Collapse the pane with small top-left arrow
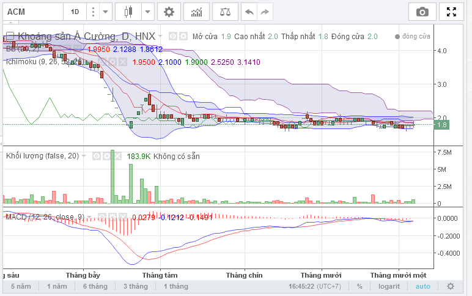Screen dimensions: 472x296 [x=11, y=23]
